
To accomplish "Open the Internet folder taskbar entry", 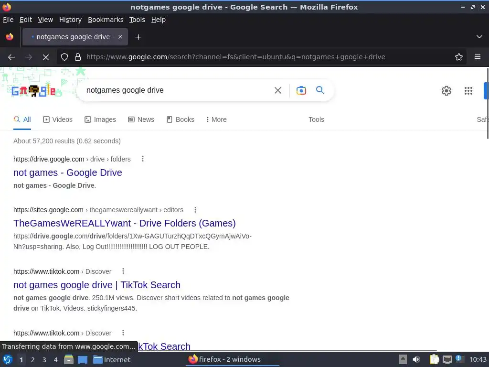I will click(x=112, y=360).
